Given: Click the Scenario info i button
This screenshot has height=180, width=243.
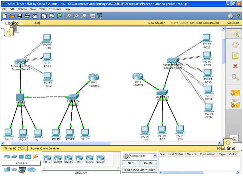Looking at the screenshot, I should point(125,156).
